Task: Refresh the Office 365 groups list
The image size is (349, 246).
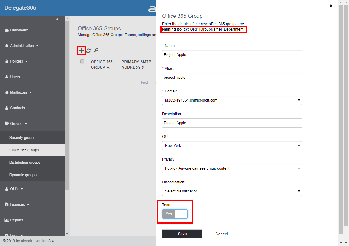Action: click(x=89, y=50)
